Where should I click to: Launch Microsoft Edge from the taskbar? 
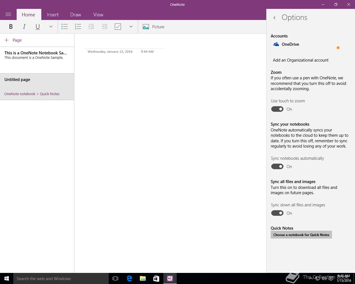tap(129, 278)
